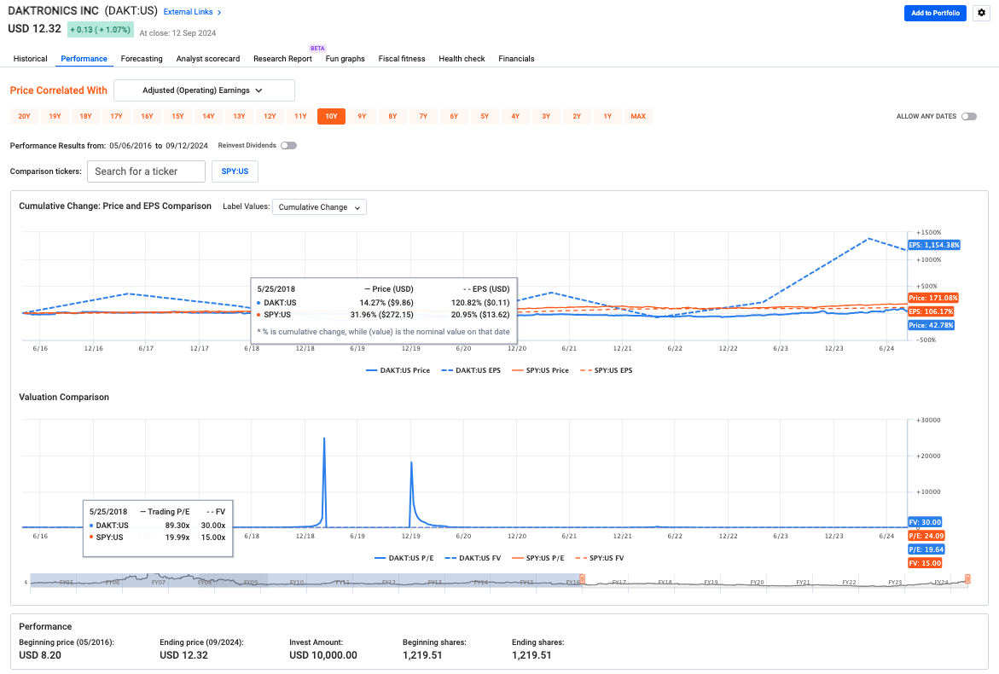Select the 20Y time range
The width and height of the screenshot is (999, 674).
click(24, 117)
